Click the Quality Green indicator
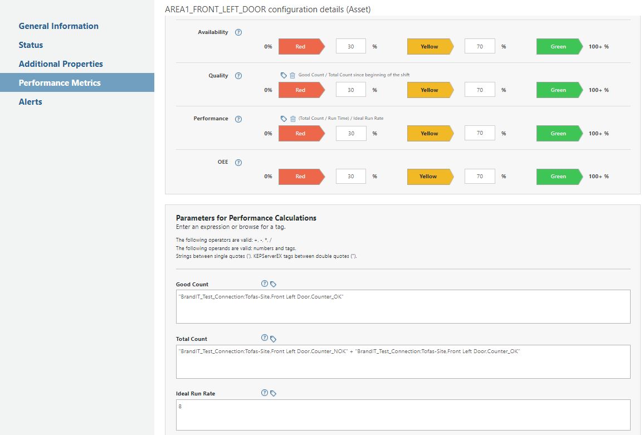 coord(559,90)
